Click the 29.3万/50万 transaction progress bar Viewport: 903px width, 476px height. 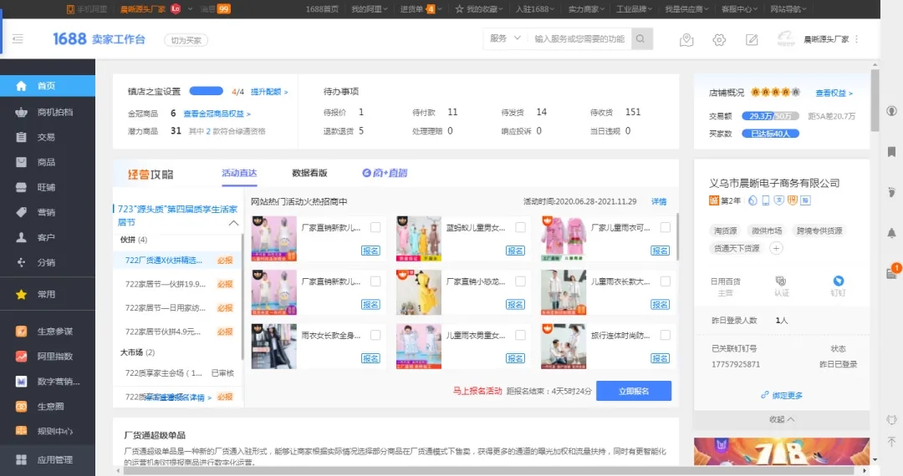771,116
